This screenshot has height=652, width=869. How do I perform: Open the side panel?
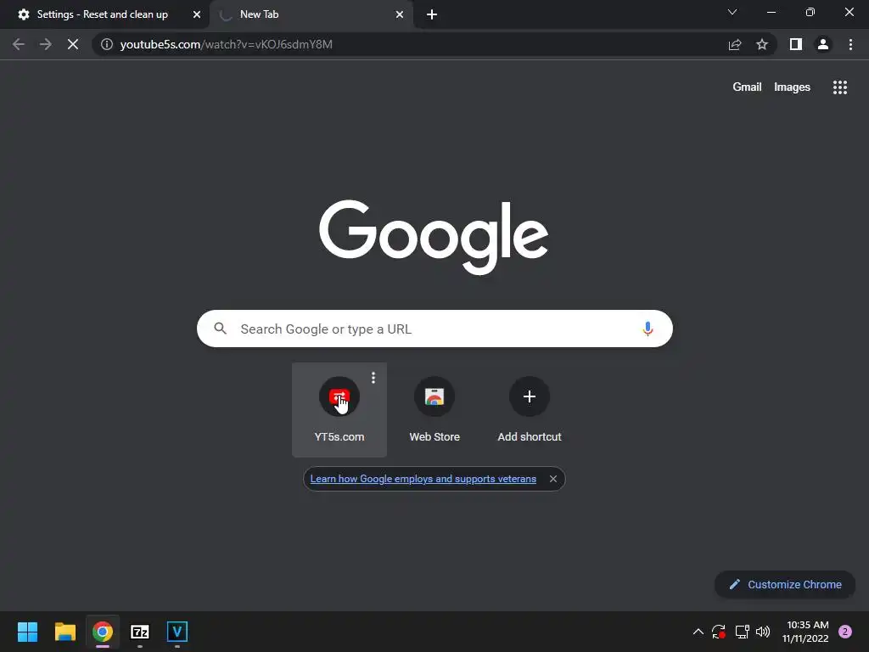(x=796, y=44)
